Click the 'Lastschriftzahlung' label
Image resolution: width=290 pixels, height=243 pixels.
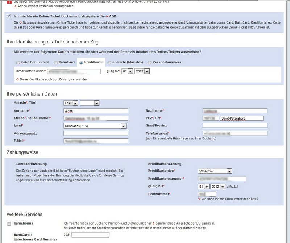(32, 164)
